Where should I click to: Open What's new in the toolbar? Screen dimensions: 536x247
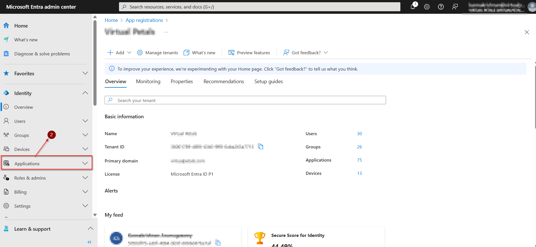click(x=199, y=53)
